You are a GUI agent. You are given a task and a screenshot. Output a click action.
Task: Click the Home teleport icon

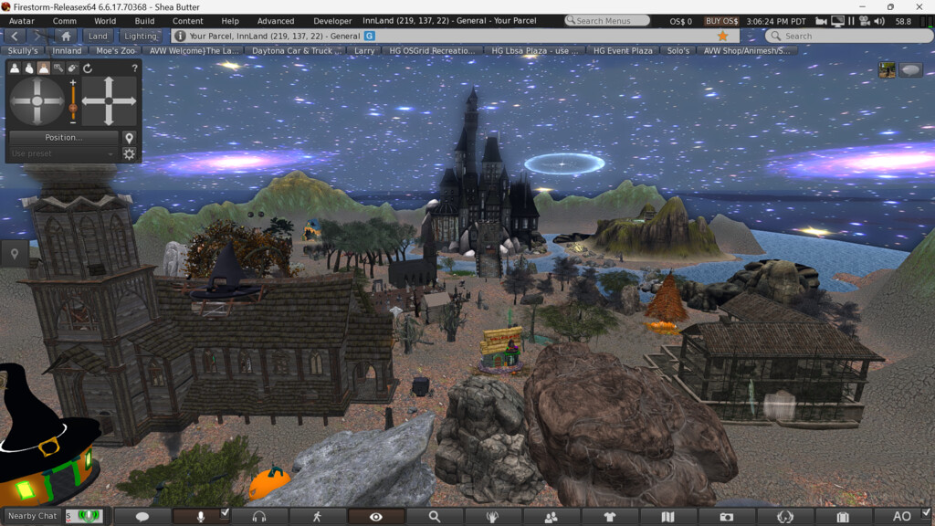point(66,36)
